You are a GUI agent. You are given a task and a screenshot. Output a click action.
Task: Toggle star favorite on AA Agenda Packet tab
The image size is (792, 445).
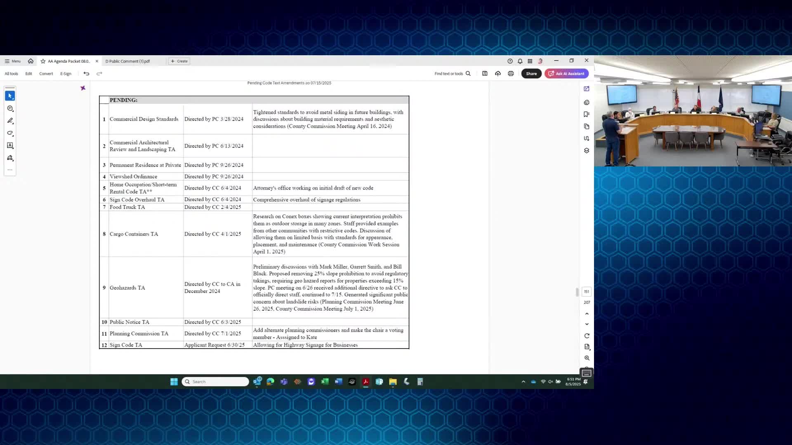43,61
